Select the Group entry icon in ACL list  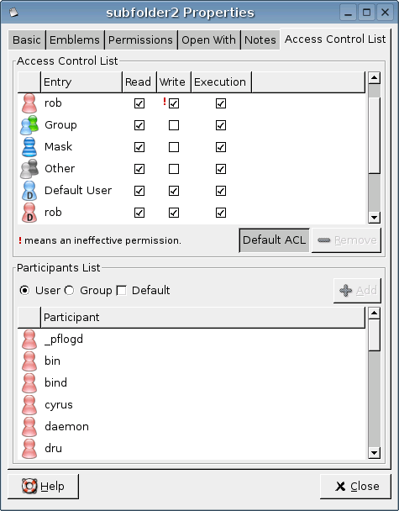tap(29, 125)
